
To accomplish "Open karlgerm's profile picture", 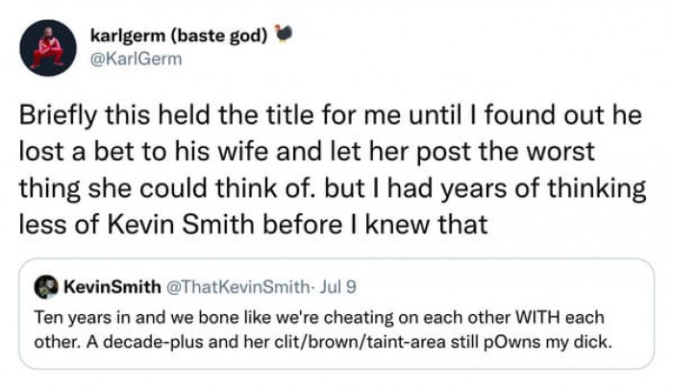I will [x=47, y=47].
